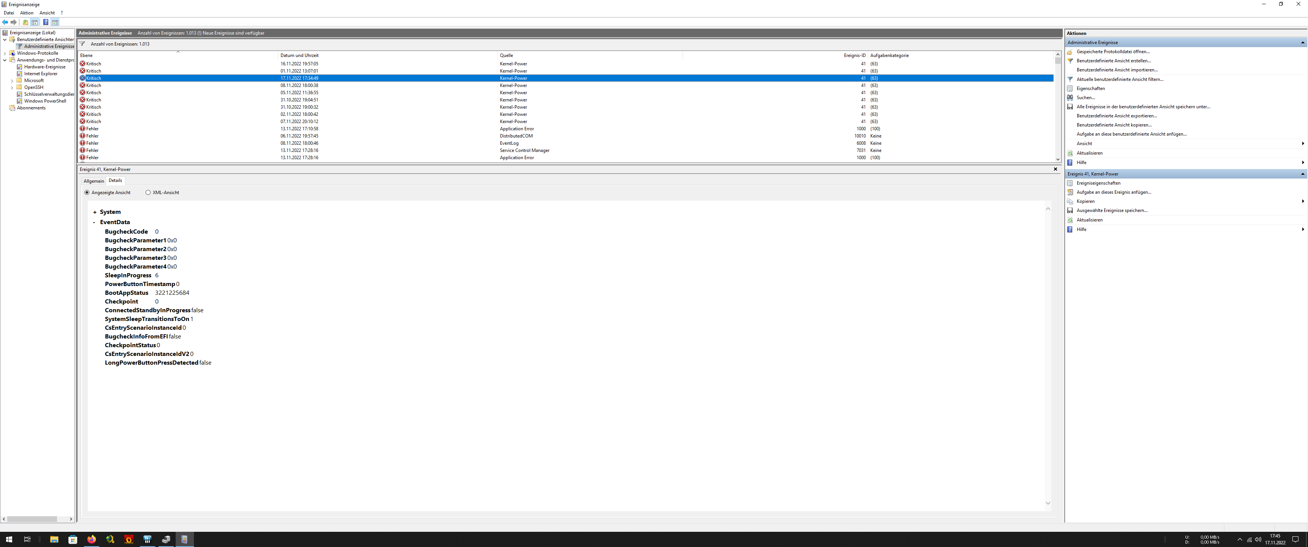
Task: Collapse the EventData node
Action: click(94, 223)
